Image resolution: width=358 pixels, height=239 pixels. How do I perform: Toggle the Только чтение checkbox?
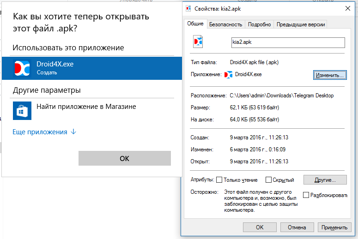(219, 179)
